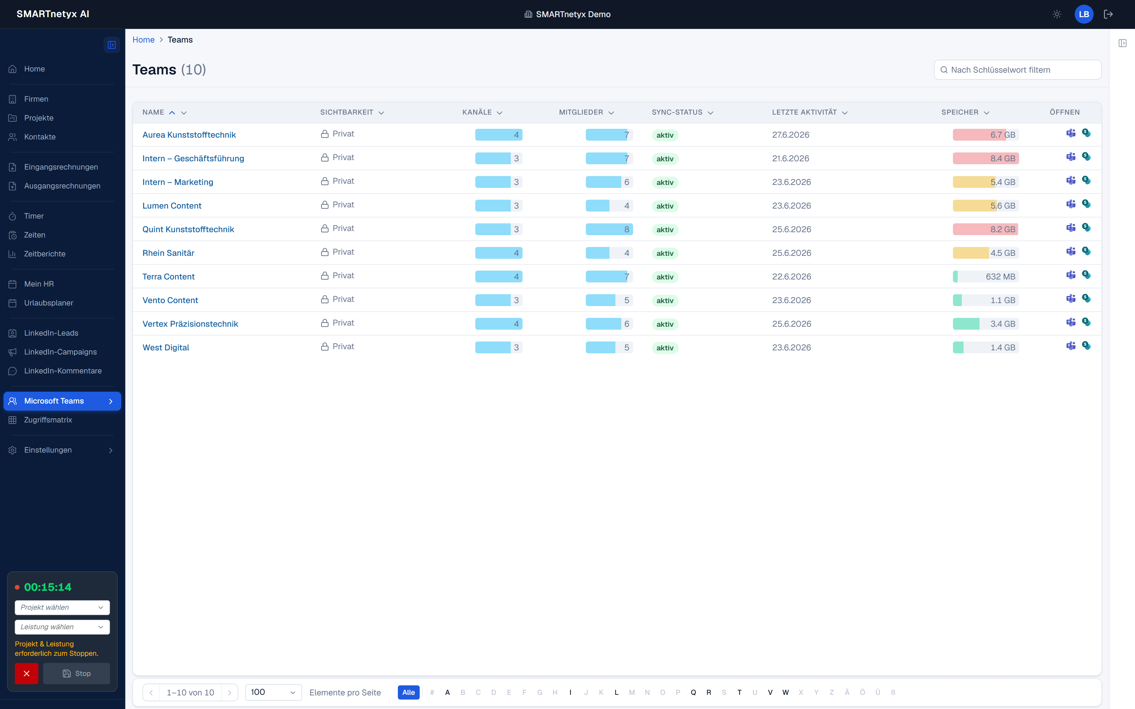Open Quint Kunststofftechnik team link
1135x709 pixels.
(188, 229)
